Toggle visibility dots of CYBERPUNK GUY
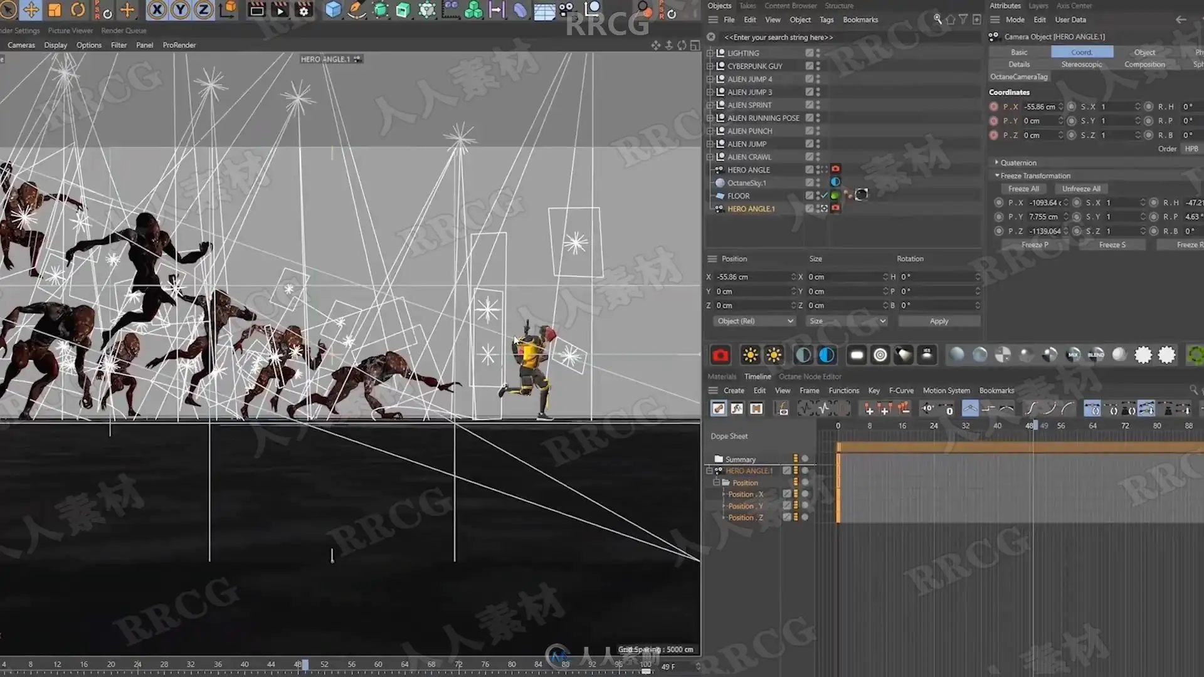This screenshot has width=1204, height=677. pyautogui.click(x=818, y=66)
